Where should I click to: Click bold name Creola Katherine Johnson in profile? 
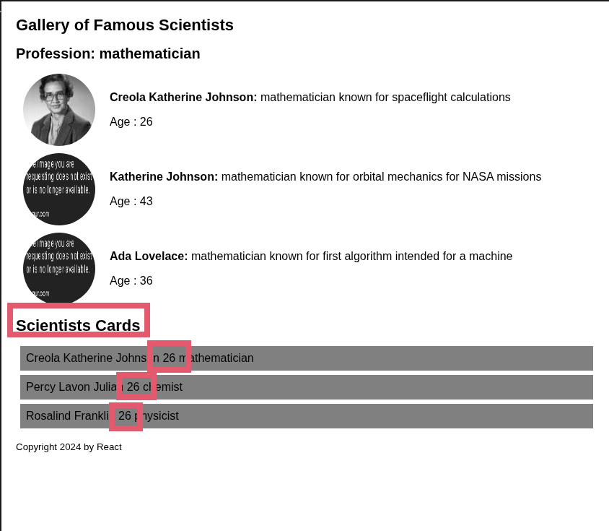pos(183,98)
